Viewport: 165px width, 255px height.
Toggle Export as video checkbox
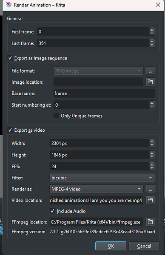click(10, 130)
